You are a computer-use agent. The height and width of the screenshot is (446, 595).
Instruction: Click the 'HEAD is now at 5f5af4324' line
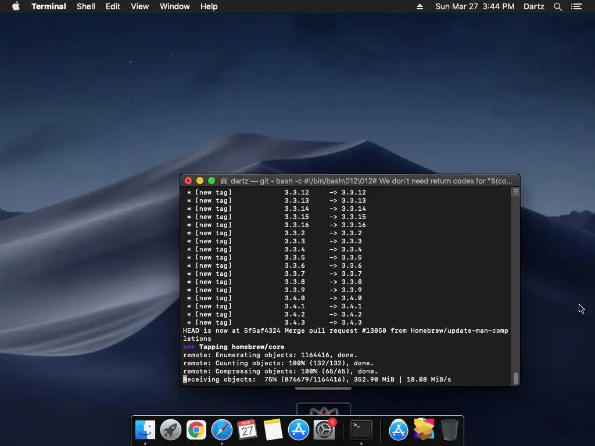(345, 330)
